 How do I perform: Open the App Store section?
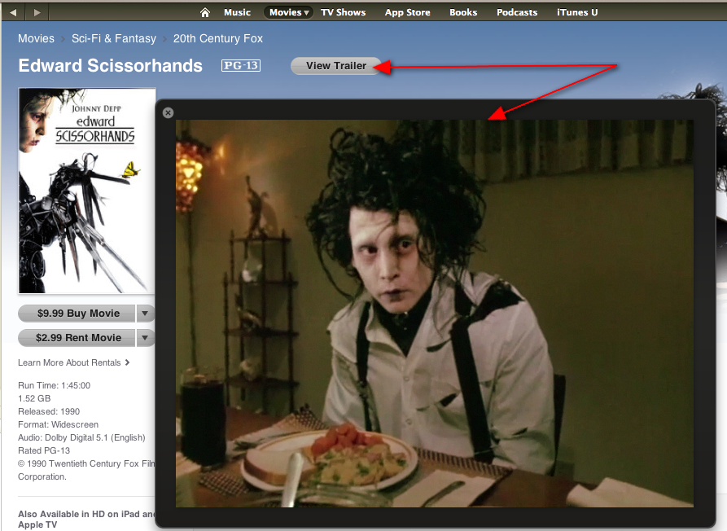[x=408, y=12]
